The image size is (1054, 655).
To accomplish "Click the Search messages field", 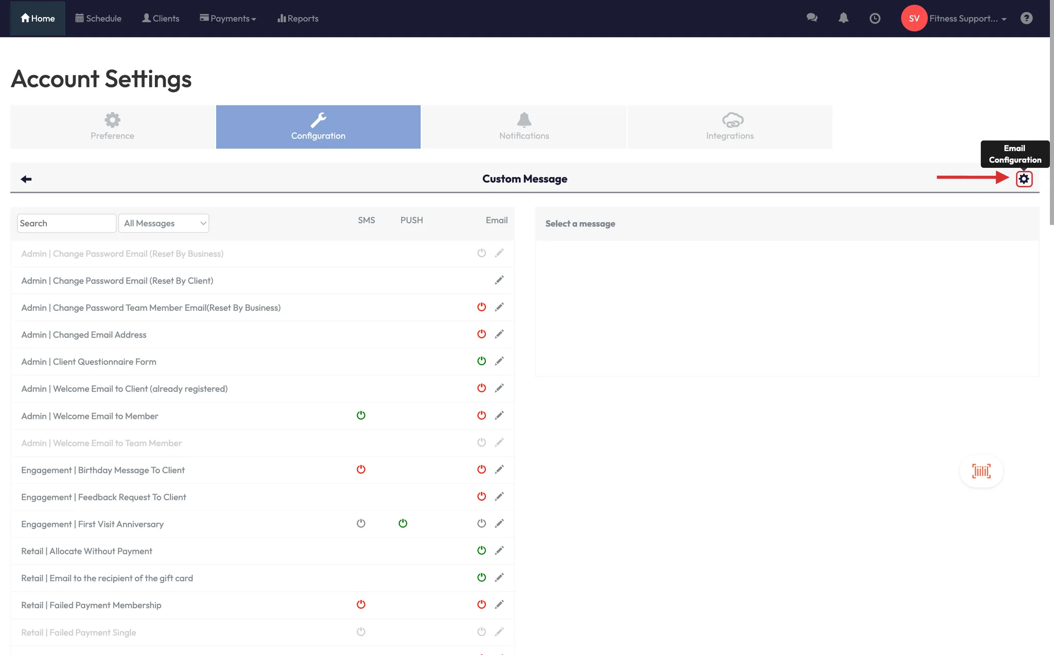I will pyautogui.click(x=66, y=223).
